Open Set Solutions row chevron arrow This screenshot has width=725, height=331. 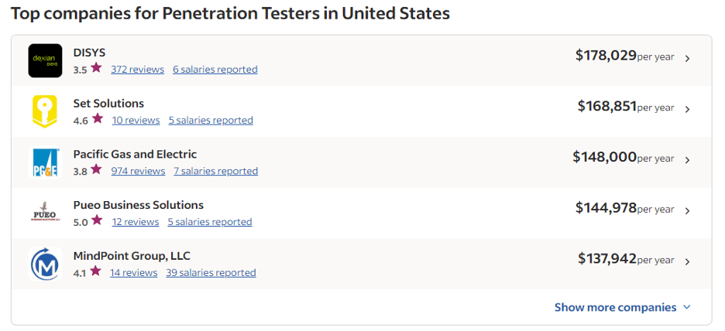pos(688,109)
